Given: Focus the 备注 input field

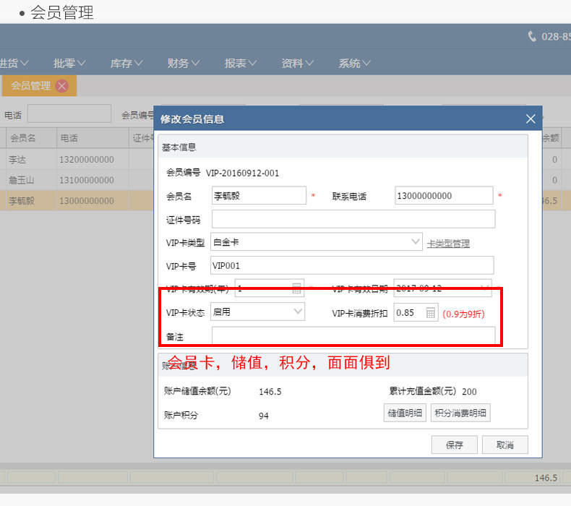Looking at the screenshot, I should click(353, 335).
